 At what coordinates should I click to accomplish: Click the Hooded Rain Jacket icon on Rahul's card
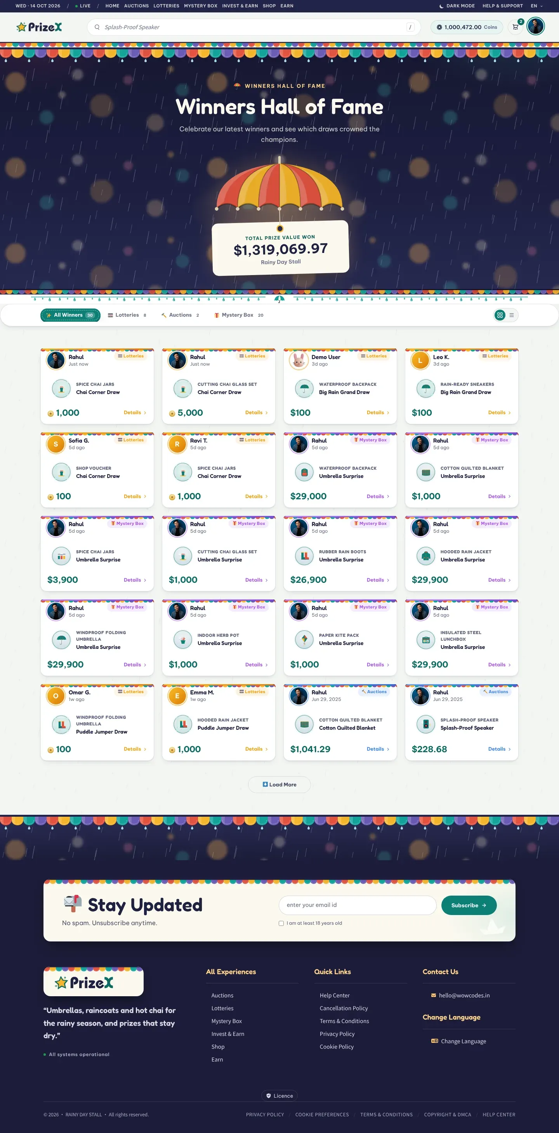(426, 556)
